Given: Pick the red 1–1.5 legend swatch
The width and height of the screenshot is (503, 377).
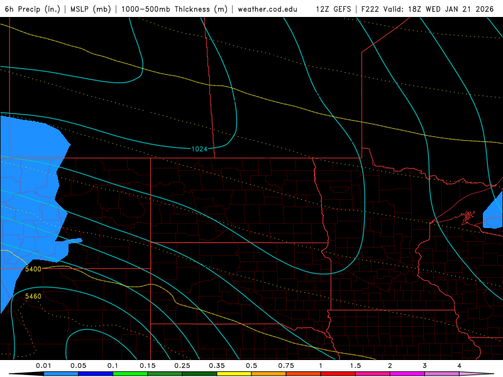Looking at the screenshot, I should click(x=338, y=374).
